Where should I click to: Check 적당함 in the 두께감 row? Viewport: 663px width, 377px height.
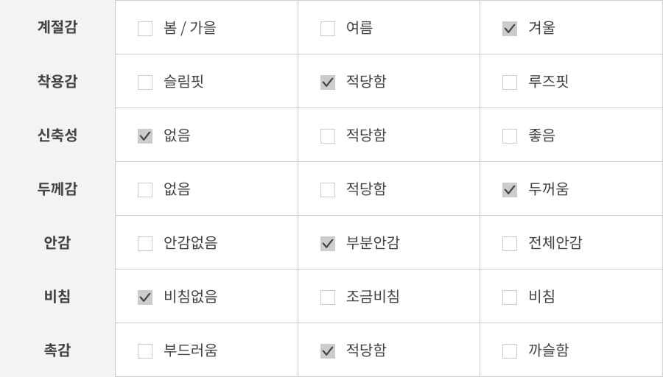tap(328, 190)
